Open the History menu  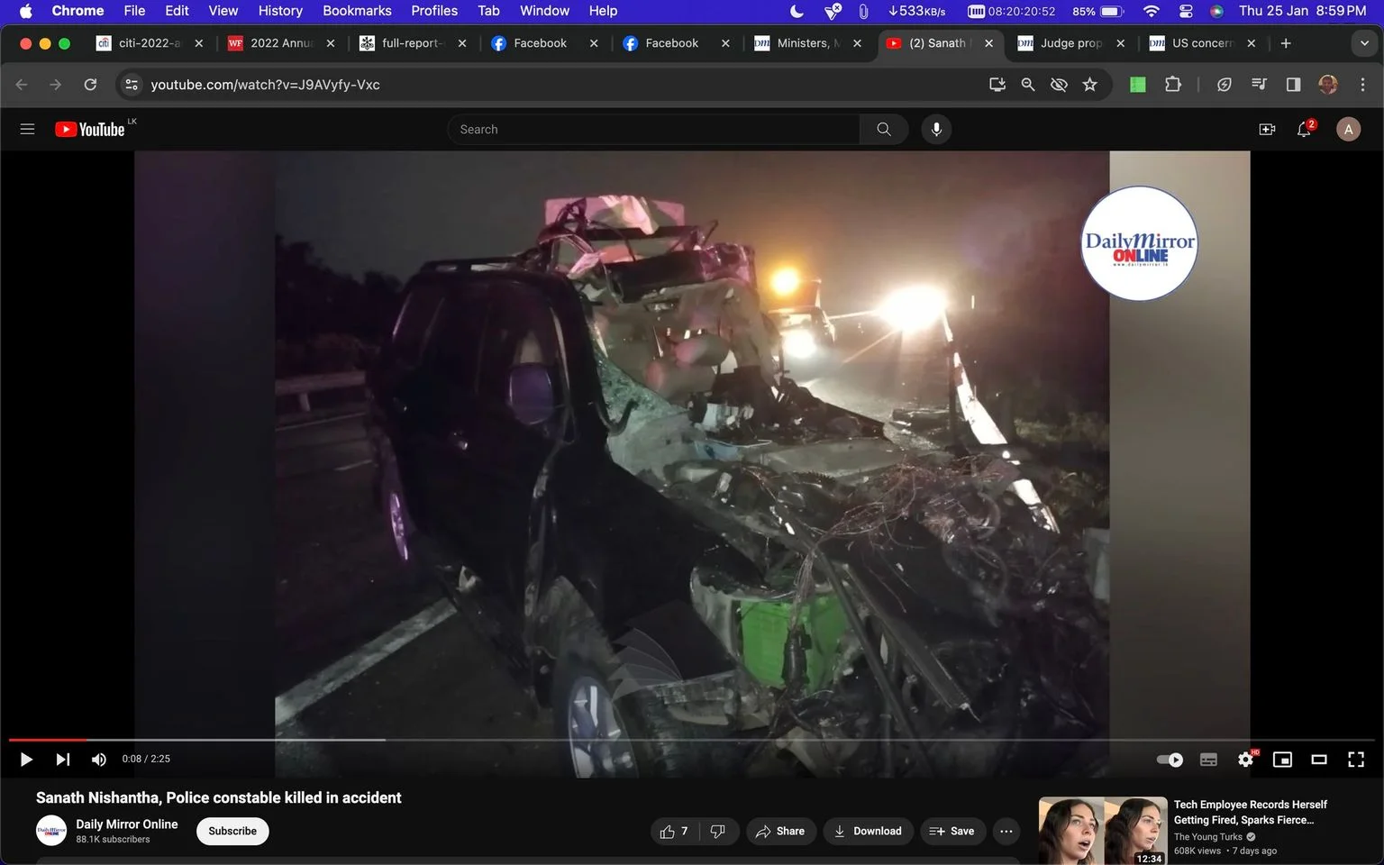coord(280,11)
